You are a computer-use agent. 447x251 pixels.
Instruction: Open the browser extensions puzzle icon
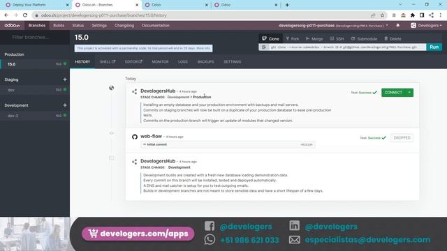coord(413,15)
